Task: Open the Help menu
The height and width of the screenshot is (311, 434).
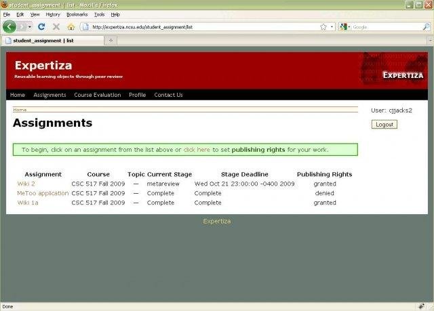Action: coord(115,15)
